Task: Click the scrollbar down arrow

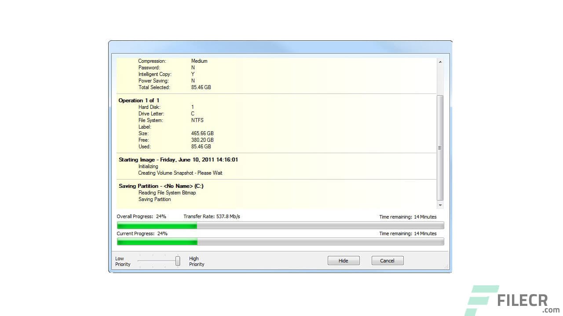Action: (440, 205)
